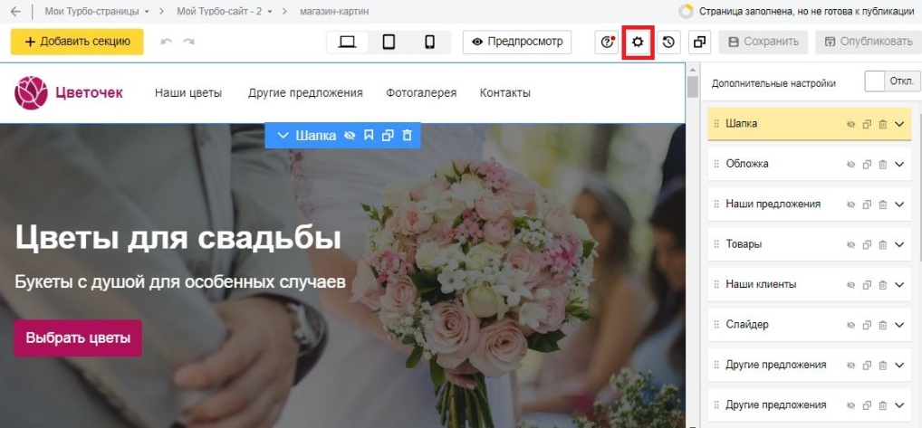Hide the Наши предложения section
Viewport: 922px width, 428px height.
tap(850, 205)
